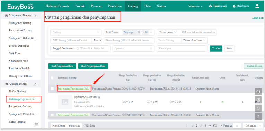Click the Sinkronisasi cloud icon
This screenshot has height=131, width=265.
point(210,6)
